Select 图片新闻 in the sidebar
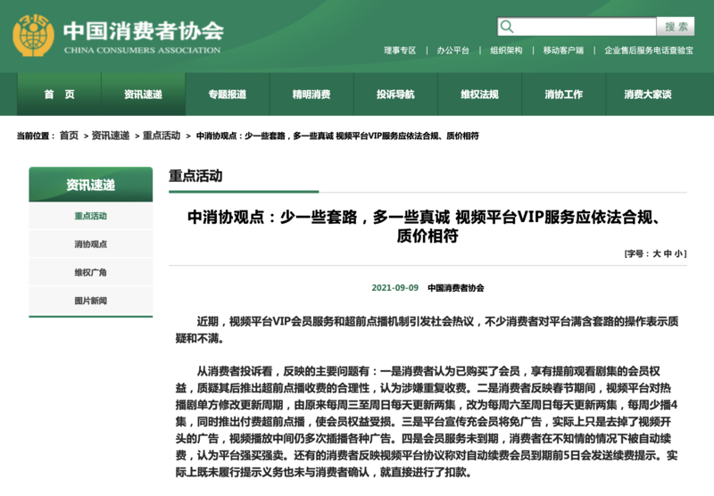The width and height of the screenshot is (714, 496). click(x=91, y=301)
